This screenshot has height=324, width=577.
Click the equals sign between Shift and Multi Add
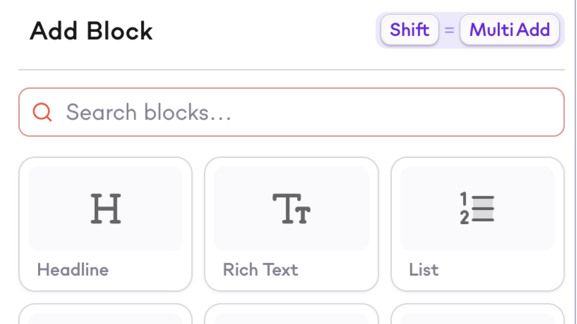[449, 30]
